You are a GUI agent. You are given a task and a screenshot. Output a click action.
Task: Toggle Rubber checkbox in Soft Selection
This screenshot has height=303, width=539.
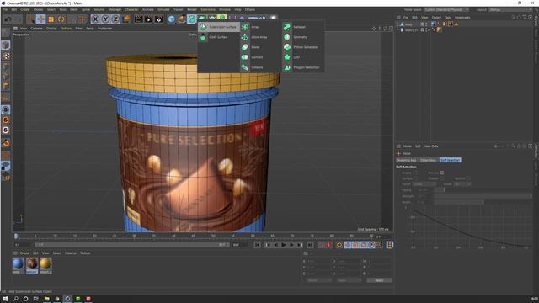pos(442,178)
